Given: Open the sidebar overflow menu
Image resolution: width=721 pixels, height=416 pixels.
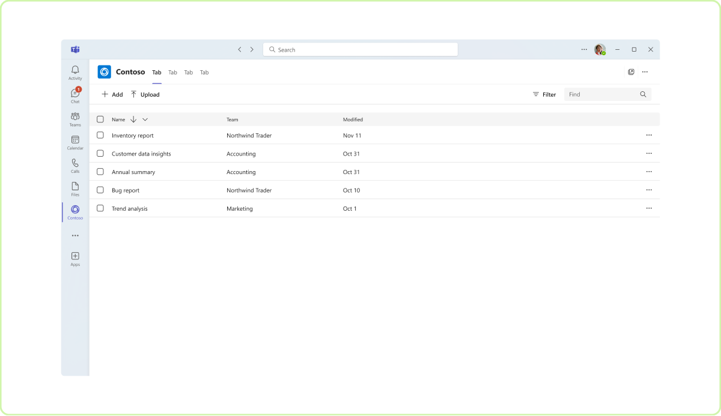Looking at the screenshot, I should [75, 235].
